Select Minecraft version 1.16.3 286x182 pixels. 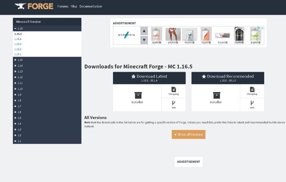(x=18, y=44)
